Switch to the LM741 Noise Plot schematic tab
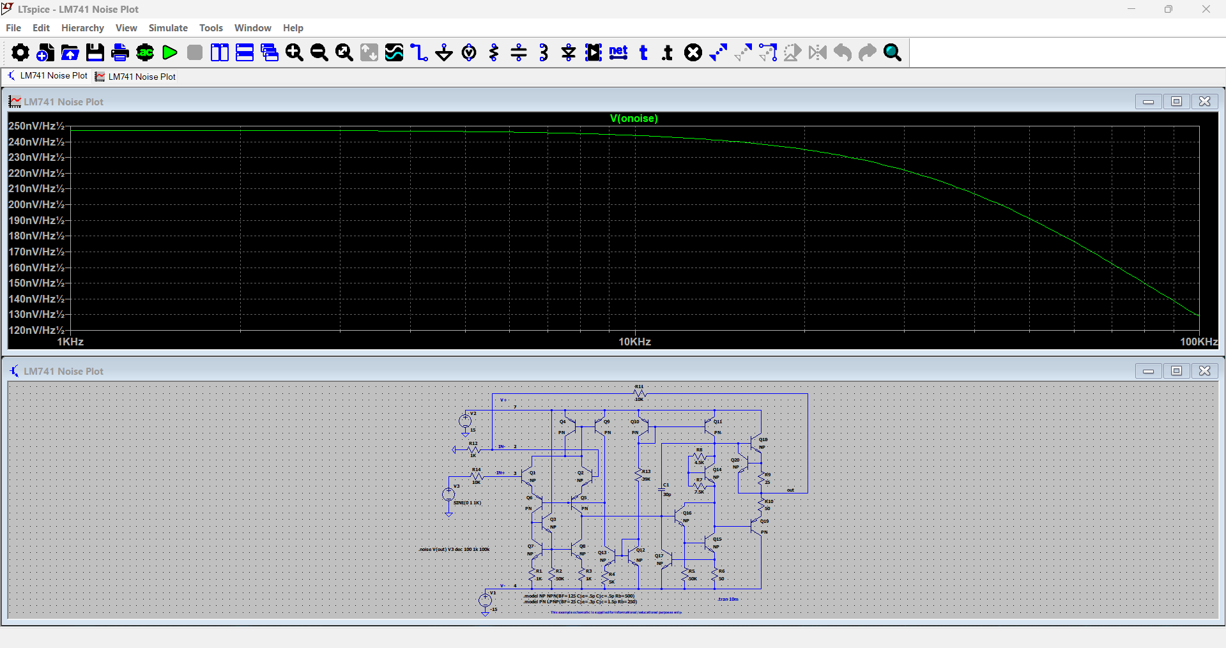This screenshot has height=648, width=1226. click(x=47, y=76)
